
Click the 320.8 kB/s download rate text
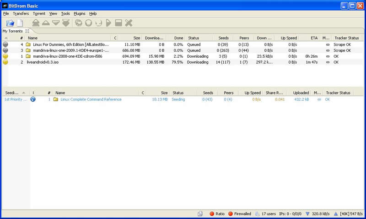pyautogui.click(x=321, y=214)
